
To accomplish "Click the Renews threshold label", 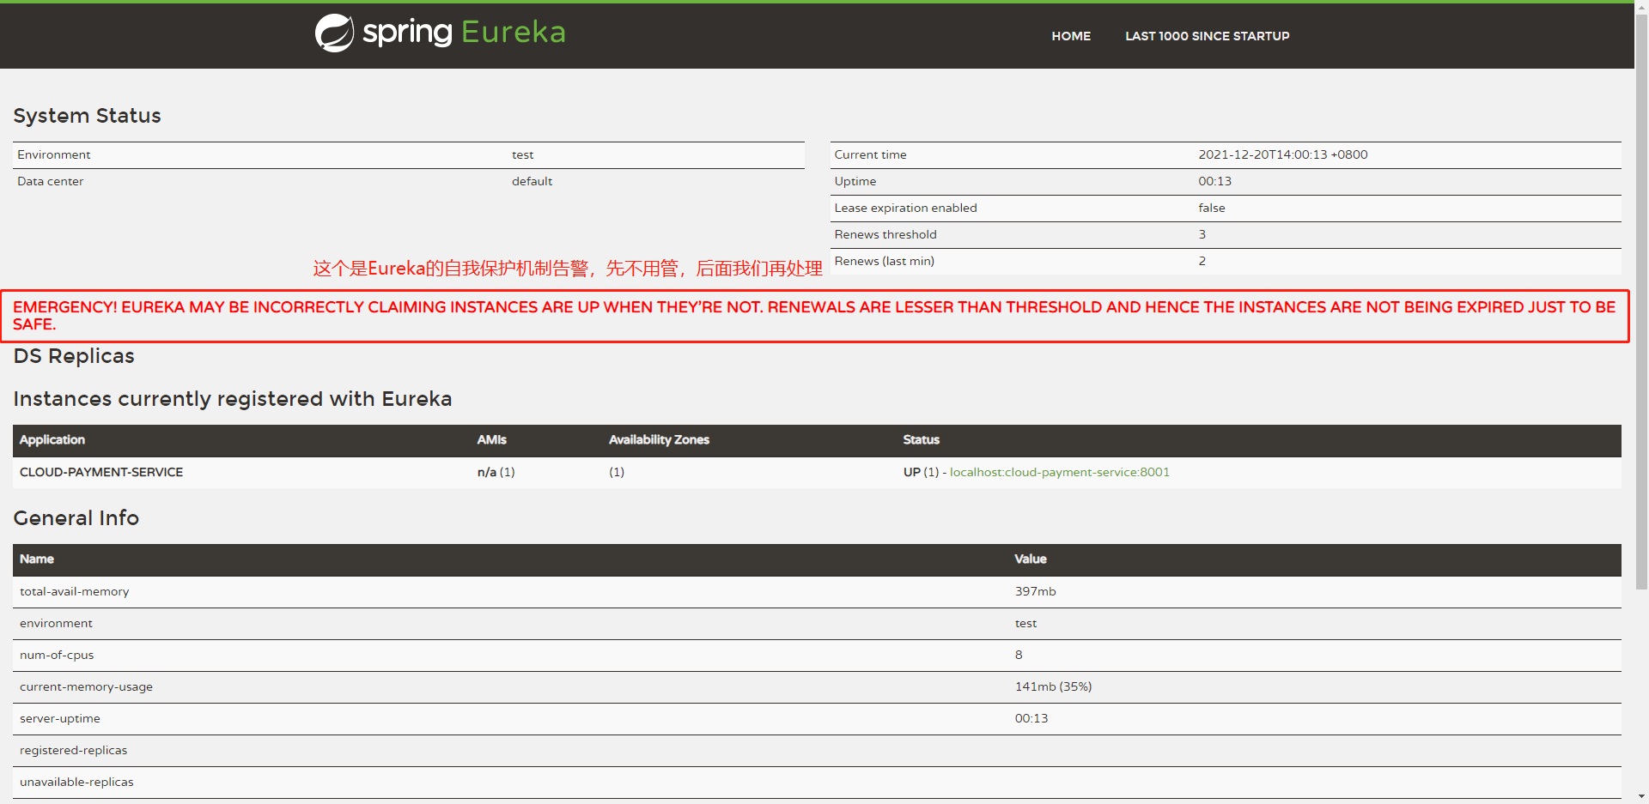I will click(x=885, y=234).
